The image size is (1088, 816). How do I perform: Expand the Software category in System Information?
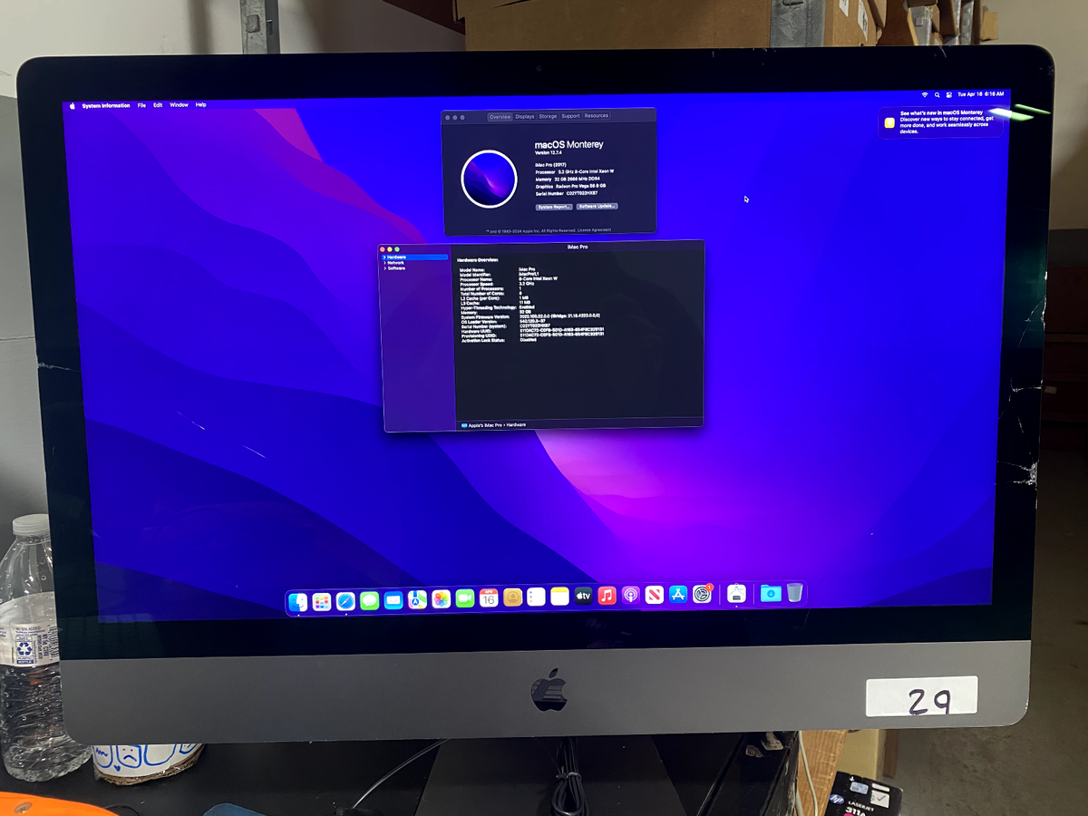(x=386, y=268)
